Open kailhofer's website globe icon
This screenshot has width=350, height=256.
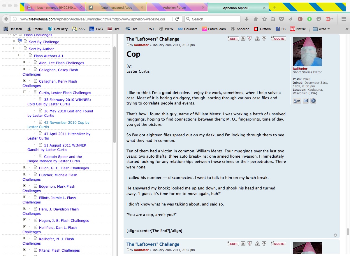[313, 101]
